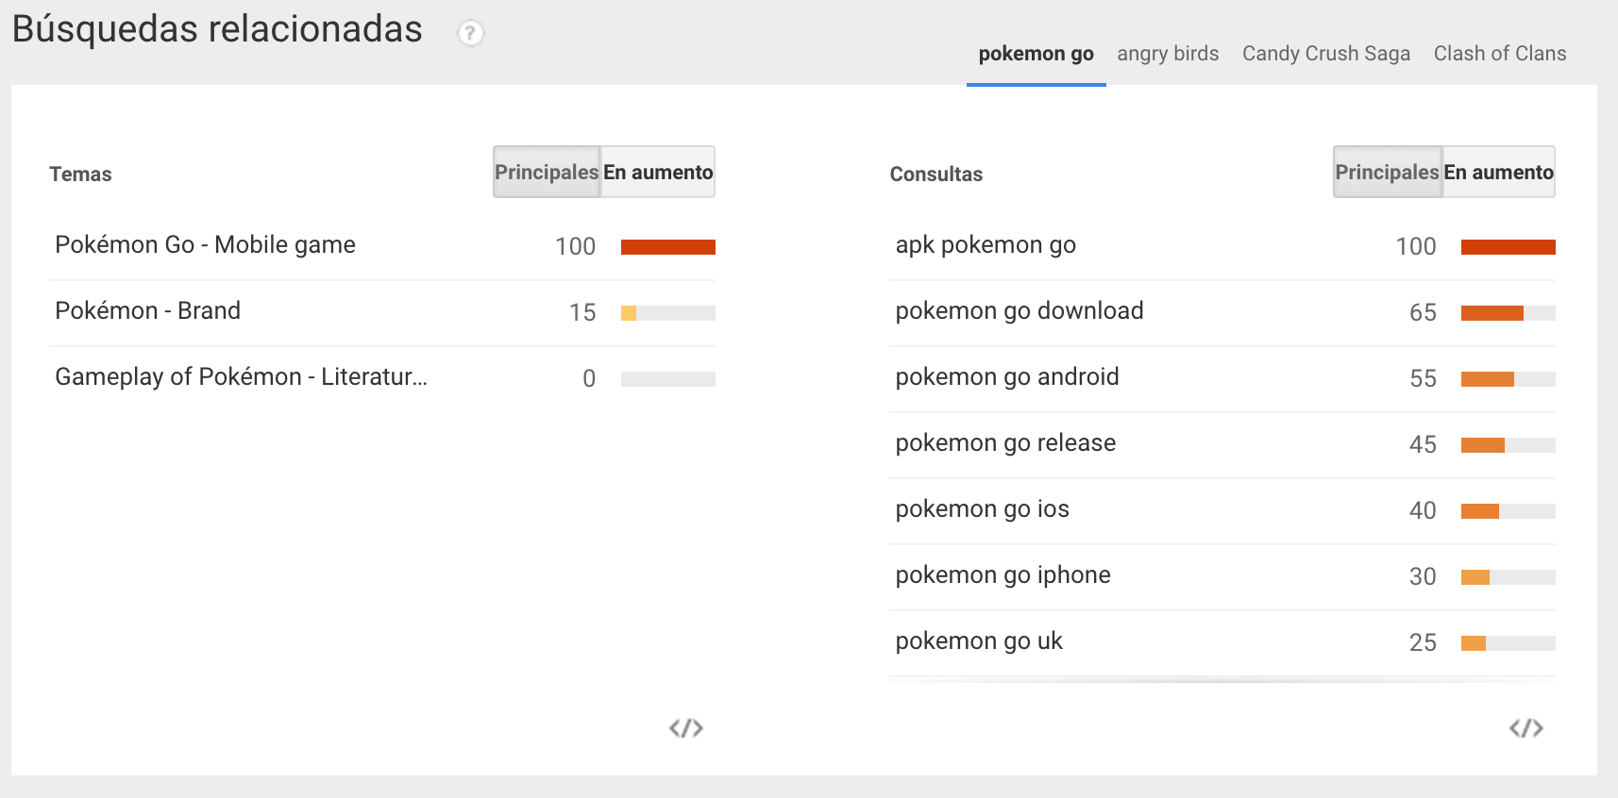Click value 25 beside pokemon go uk
1618x798 pixels.
pyautogui.click(x=1423, y=643)
